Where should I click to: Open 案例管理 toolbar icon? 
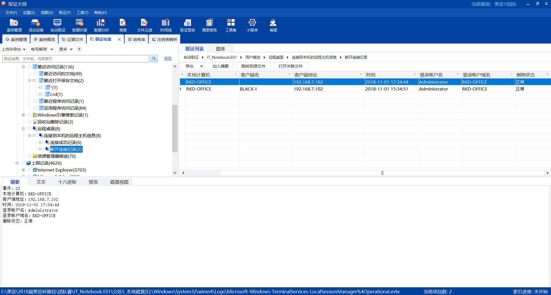14,25
